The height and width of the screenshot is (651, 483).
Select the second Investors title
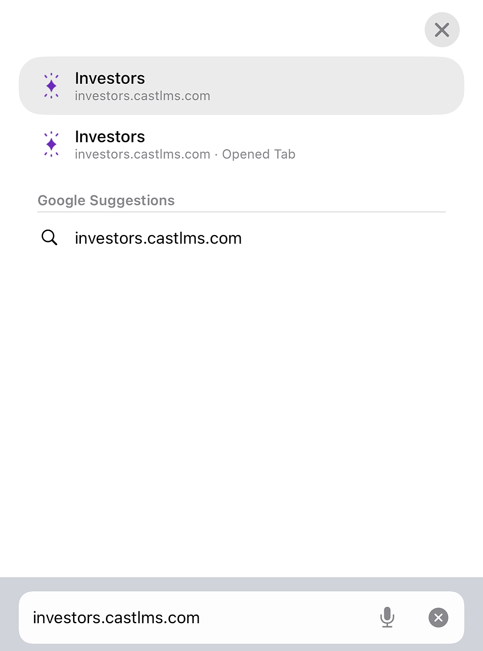[110, 137]
